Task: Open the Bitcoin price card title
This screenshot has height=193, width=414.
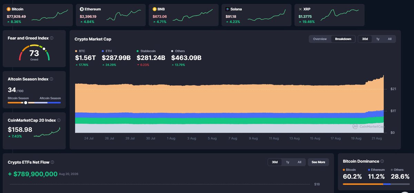Action: pos(18,9)
